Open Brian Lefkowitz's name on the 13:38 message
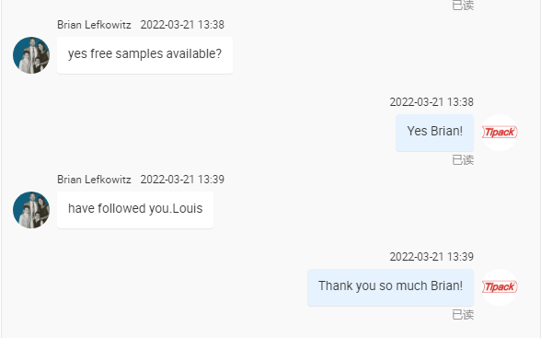This screenshot has height=338, width=541. coord(94,25)
